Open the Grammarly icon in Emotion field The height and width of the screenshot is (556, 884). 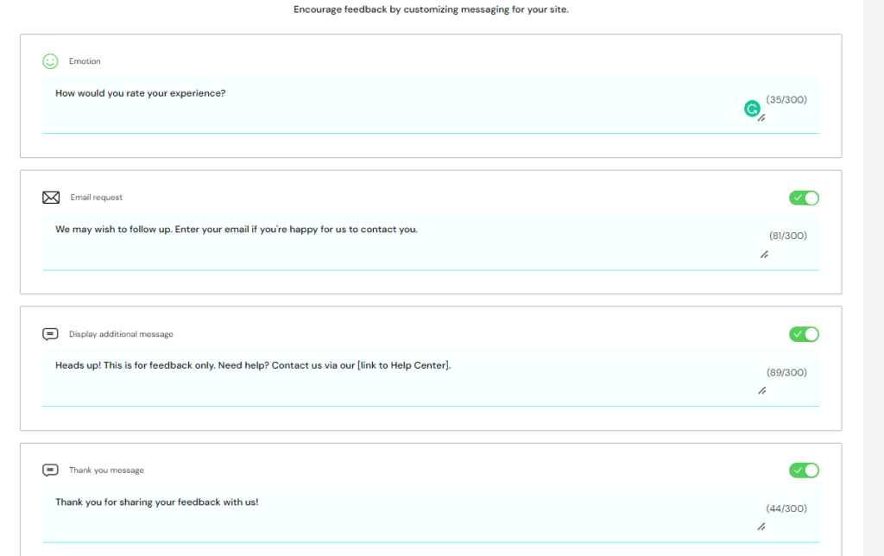[x=752, y=108]
